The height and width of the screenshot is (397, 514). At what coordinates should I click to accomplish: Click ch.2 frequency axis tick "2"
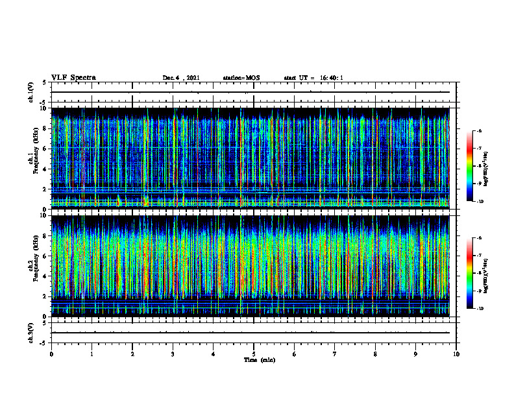pyautogui.click(x=45, y=296)
